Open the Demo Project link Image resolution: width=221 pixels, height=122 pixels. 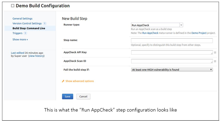pyautogui.click(x=199, y=33)
